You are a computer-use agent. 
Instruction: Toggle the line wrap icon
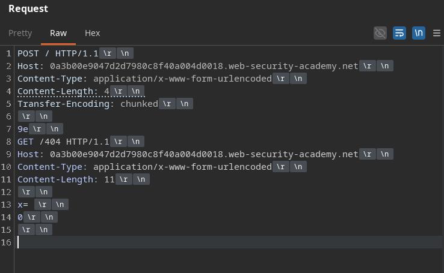click(x=399, y=33)
